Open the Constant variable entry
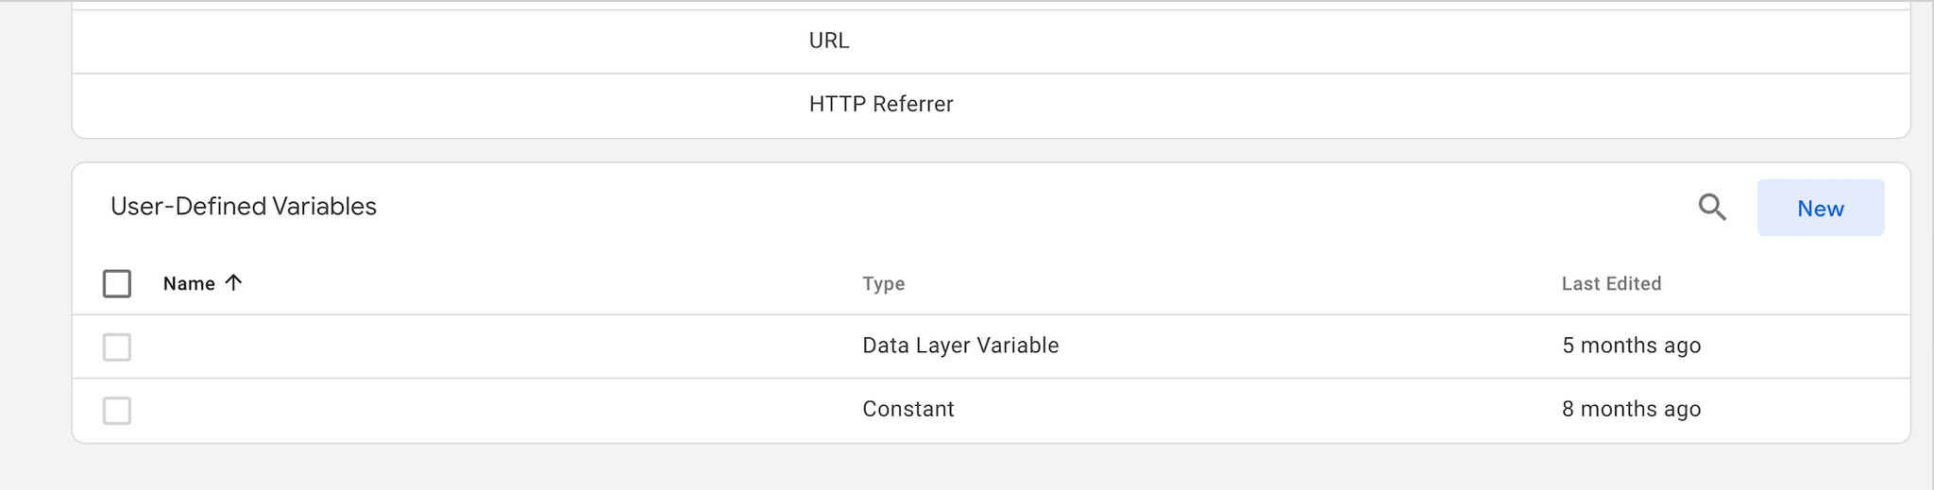1934x490 pixels. [x=908, y=409]
